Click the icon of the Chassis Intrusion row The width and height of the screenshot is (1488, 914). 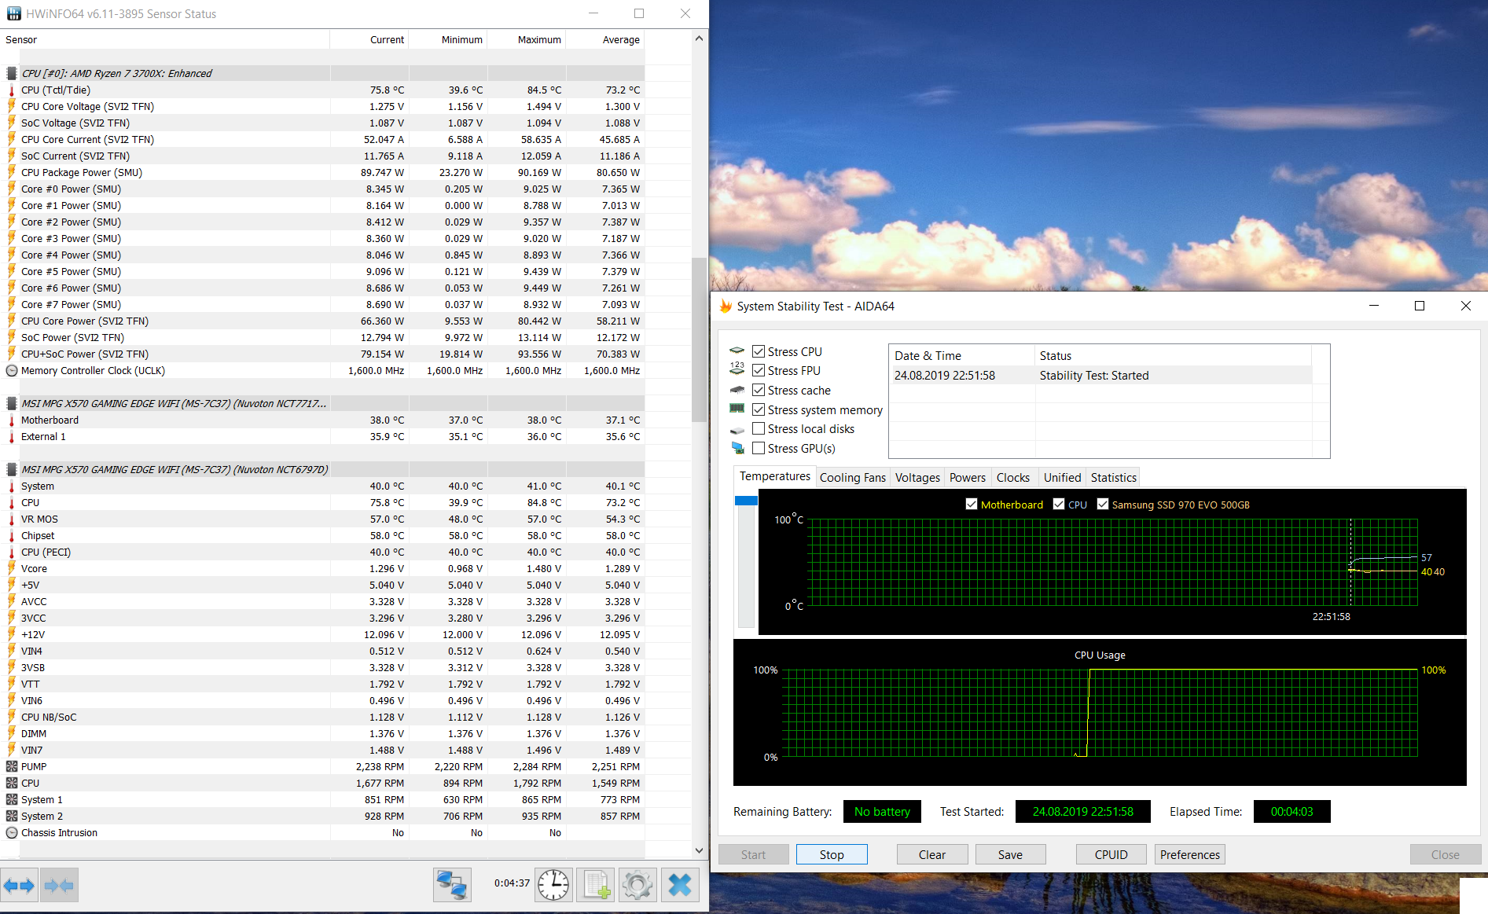click(12, 832)
